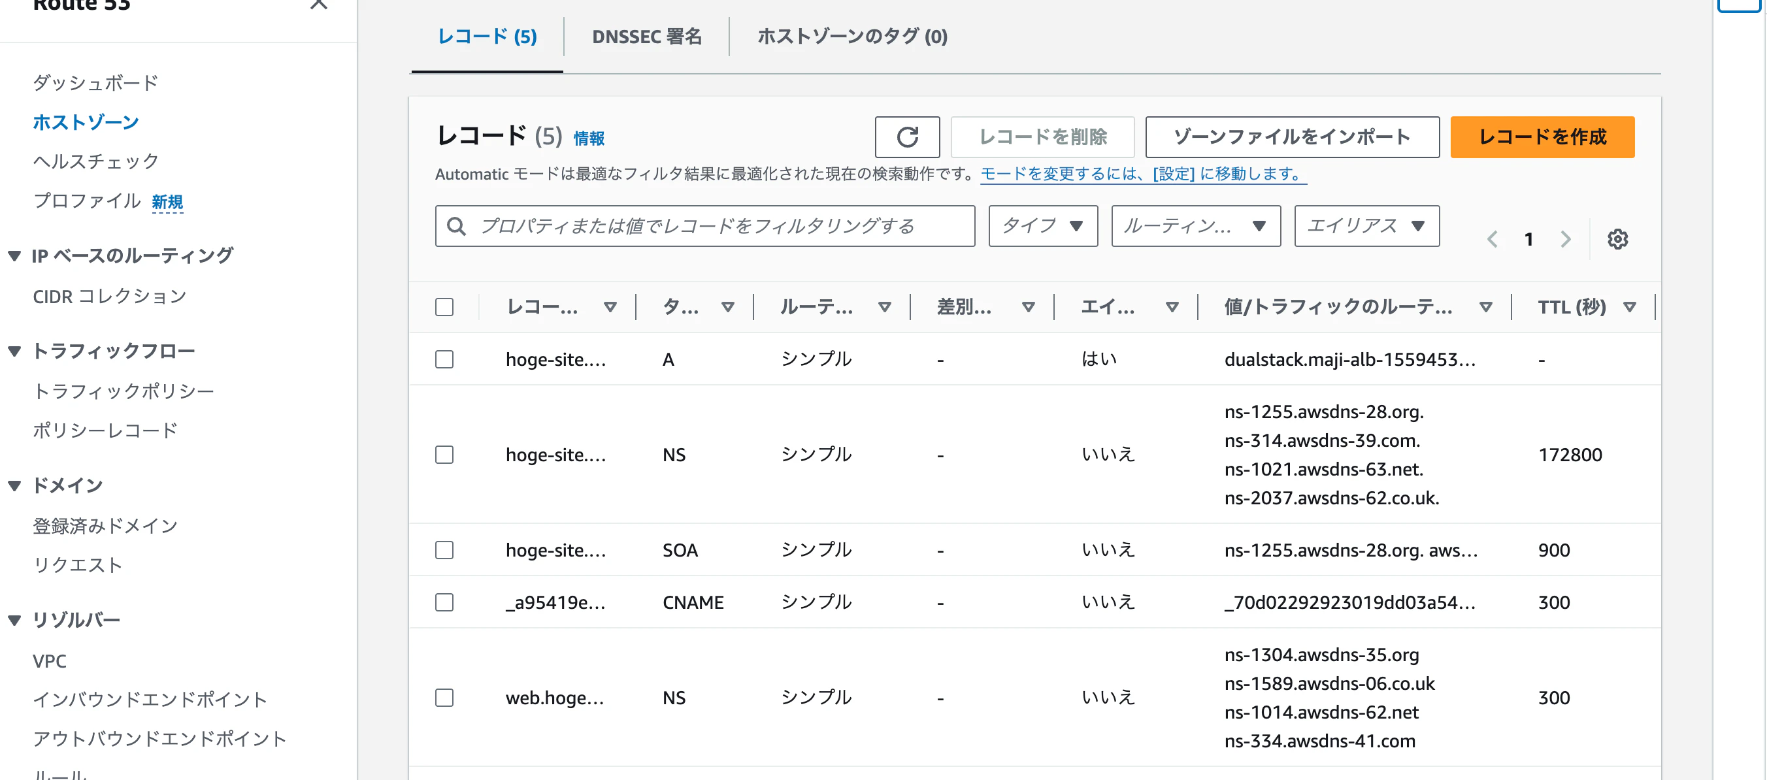Select the hoge-site SOA record checkbox

coord(444,549)
